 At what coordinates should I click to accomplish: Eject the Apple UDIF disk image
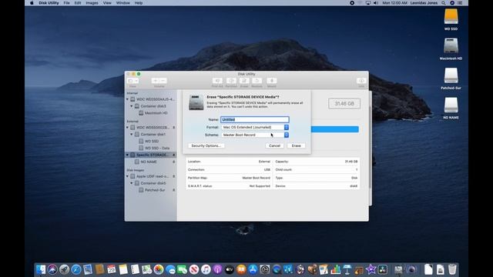click(174, 176)
